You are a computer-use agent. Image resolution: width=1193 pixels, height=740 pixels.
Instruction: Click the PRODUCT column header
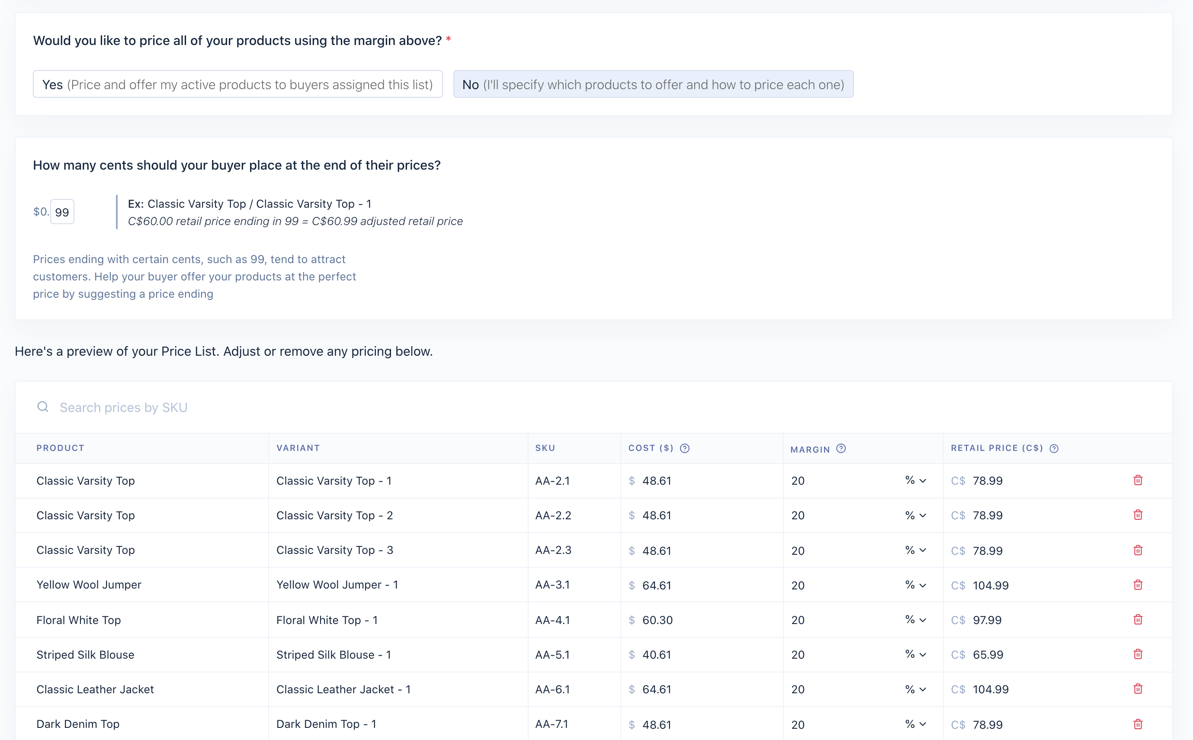point(60,448)
